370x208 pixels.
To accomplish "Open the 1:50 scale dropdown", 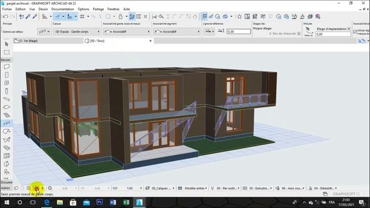I will (131, 188).
